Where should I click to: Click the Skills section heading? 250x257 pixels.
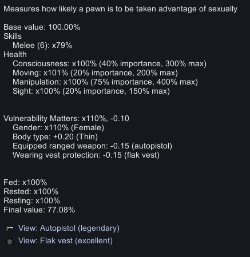pos(13,36)
